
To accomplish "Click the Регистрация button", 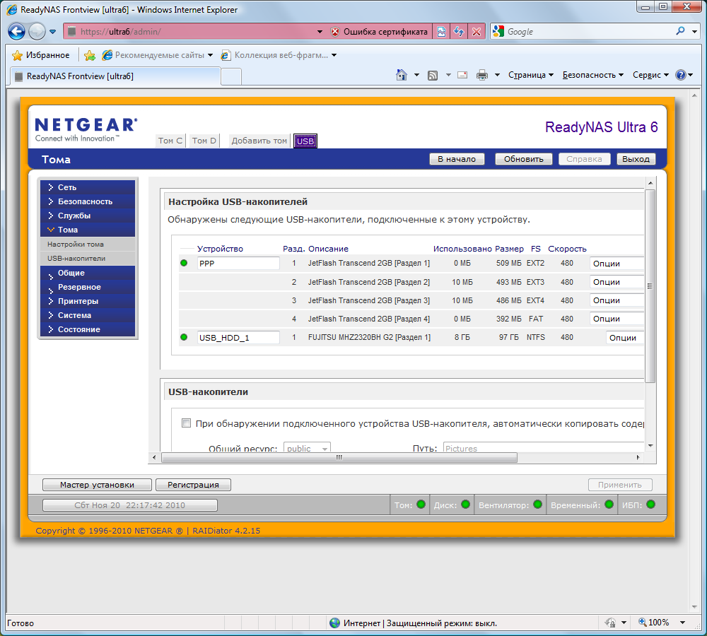I will pos(193,485).
